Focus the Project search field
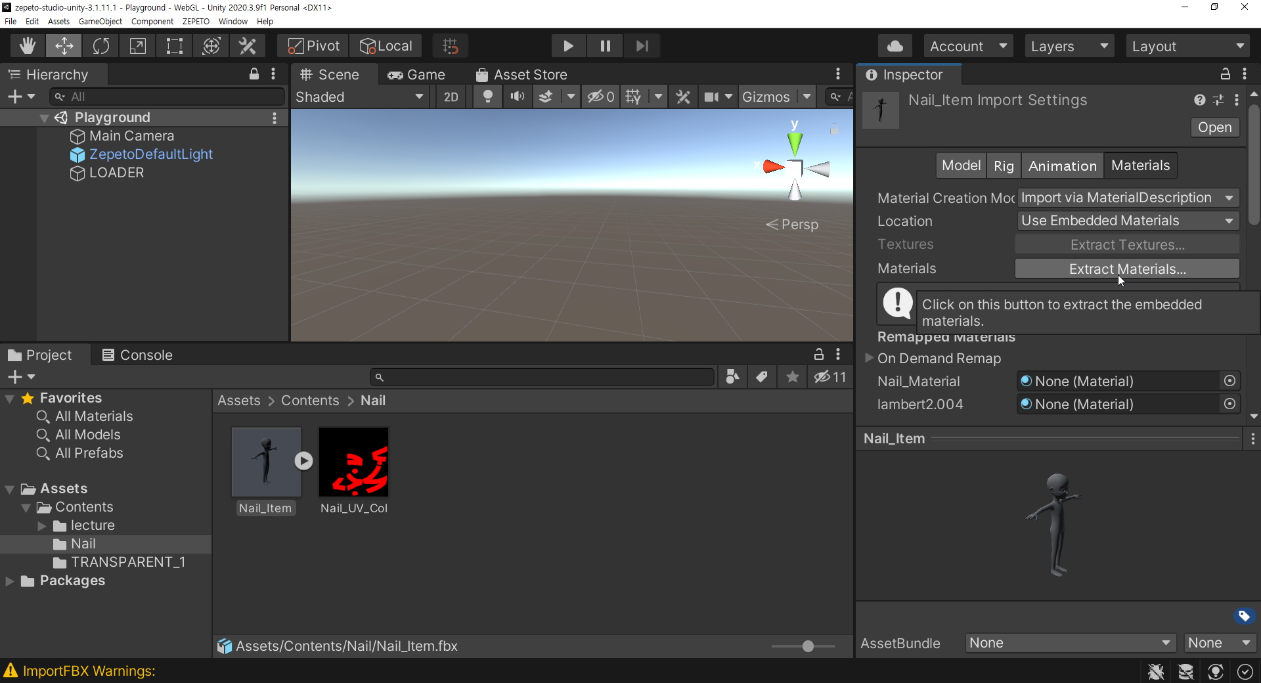 coord(542,377)
